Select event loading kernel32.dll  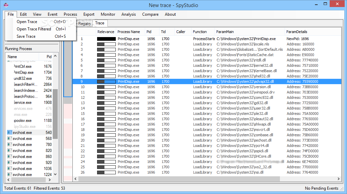207,65
